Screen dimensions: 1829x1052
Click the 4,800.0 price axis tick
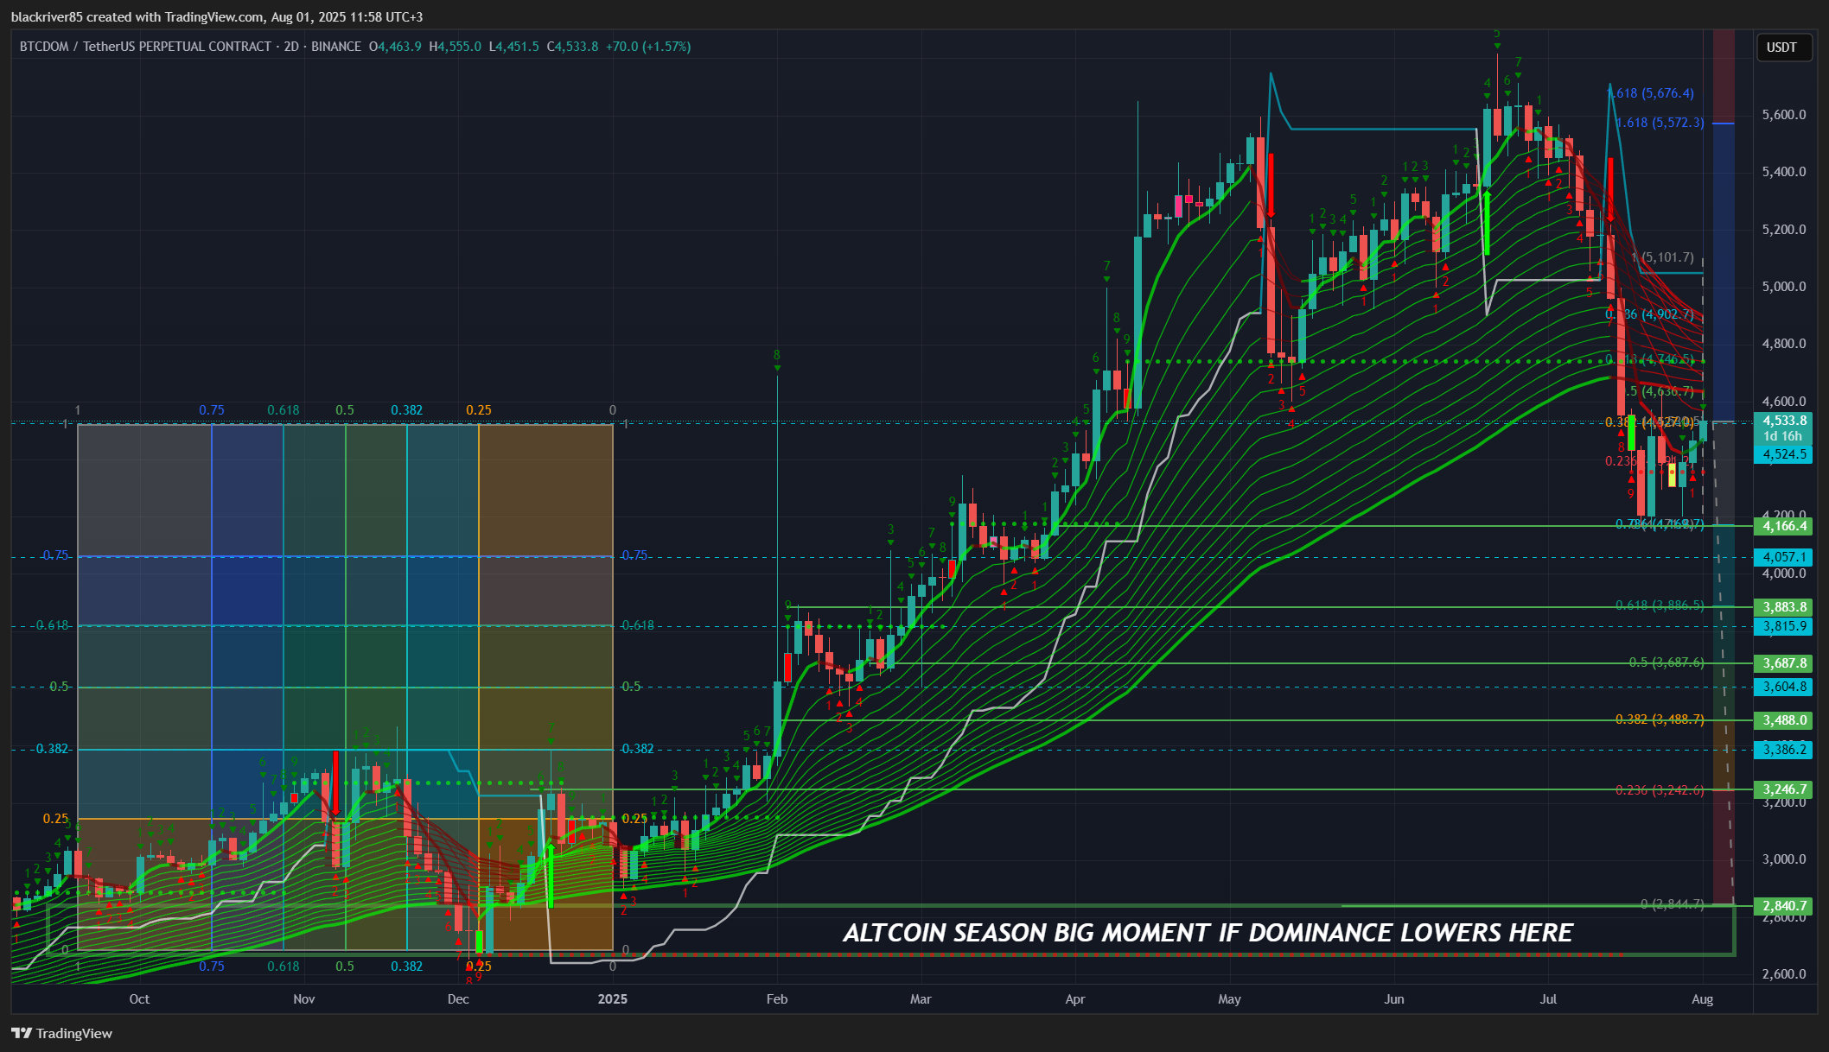coord(1784,344)
